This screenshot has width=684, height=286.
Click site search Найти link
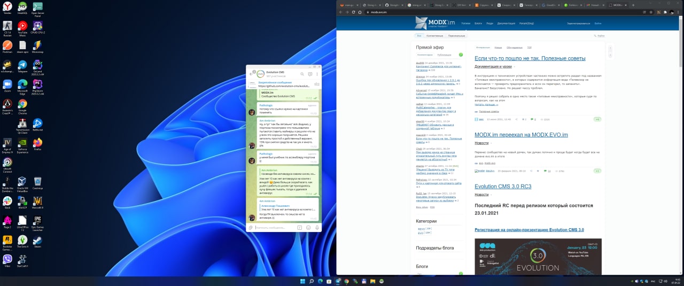[x=600, y=36]
